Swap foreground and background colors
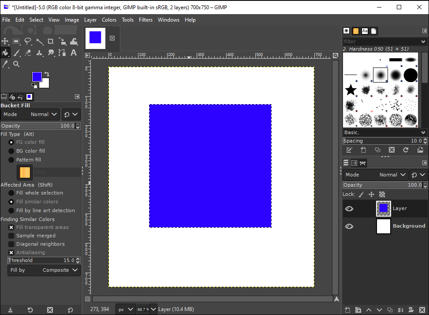The width and height of the screenshot is (429, 315). pos(47,74)
